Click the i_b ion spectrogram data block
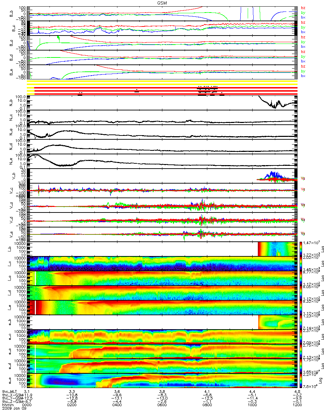Image resolution: width=324 pixels, height=418 pixels. coord(277,249)
